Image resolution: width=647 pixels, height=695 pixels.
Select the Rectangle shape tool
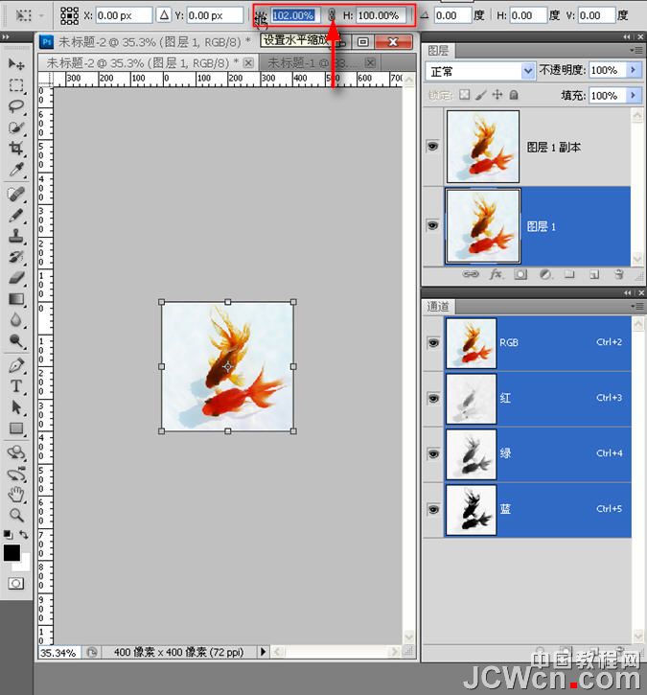coord(16,429)
